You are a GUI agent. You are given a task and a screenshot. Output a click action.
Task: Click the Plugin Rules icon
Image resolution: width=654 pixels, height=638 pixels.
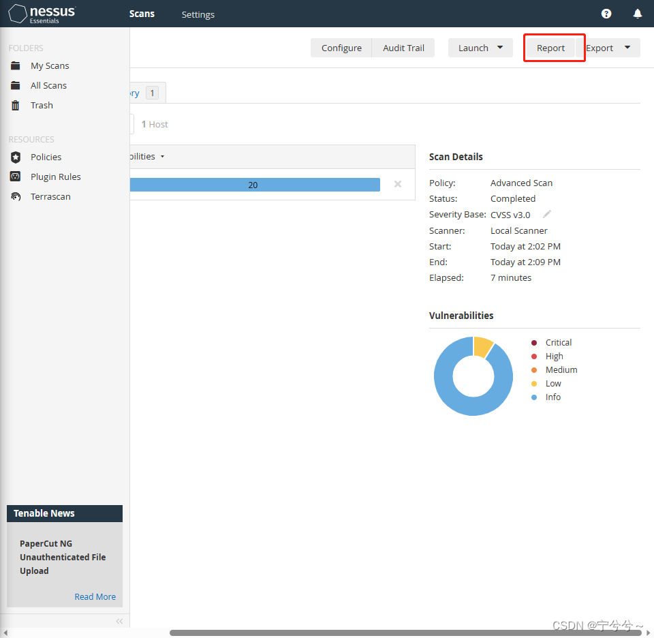16,177
